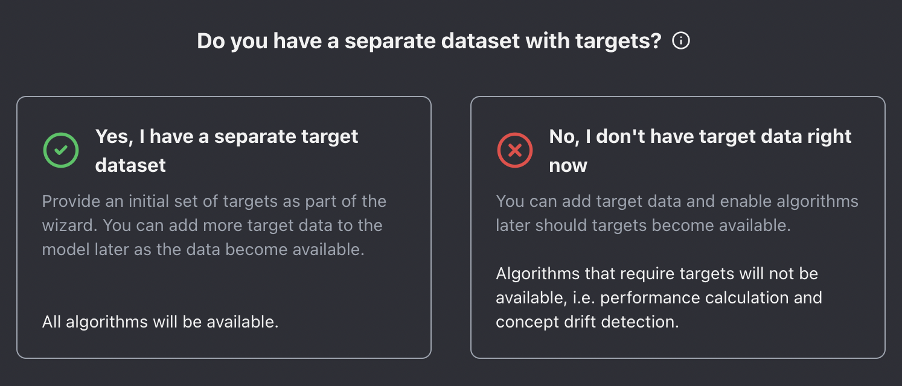Screen dimensions: 902x386
Task: Select "No, I don't have target data right" title
Action: pos(700,136)
